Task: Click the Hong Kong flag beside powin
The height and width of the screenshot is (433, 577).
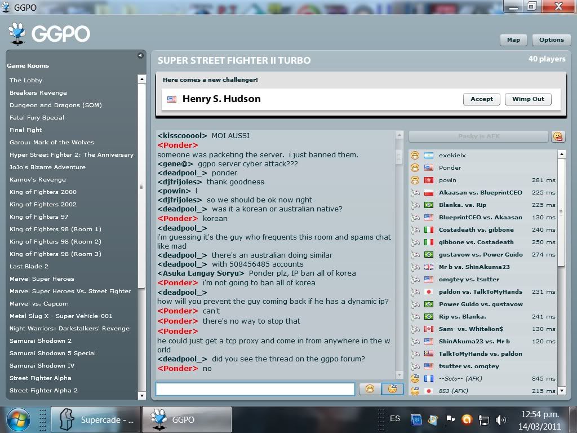Action: point(429,180)
